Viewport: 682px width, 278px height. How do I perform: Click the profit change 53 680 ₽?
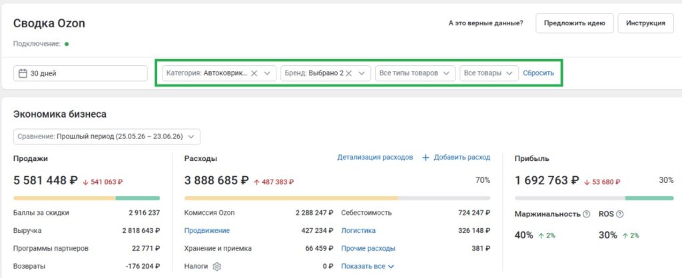tap(602, 182)
